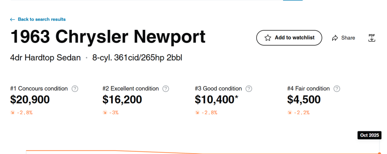Image resolution: width=387 pixels, height=154 pixels.
Task: Open help for #1 Concours condition
Action: 75,89
